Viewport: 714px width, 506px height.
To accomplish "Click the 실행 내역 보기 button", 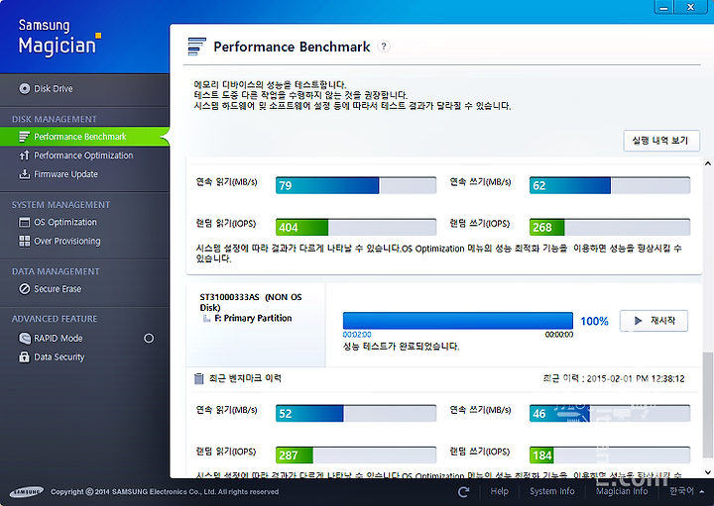I will pos(661,141).
